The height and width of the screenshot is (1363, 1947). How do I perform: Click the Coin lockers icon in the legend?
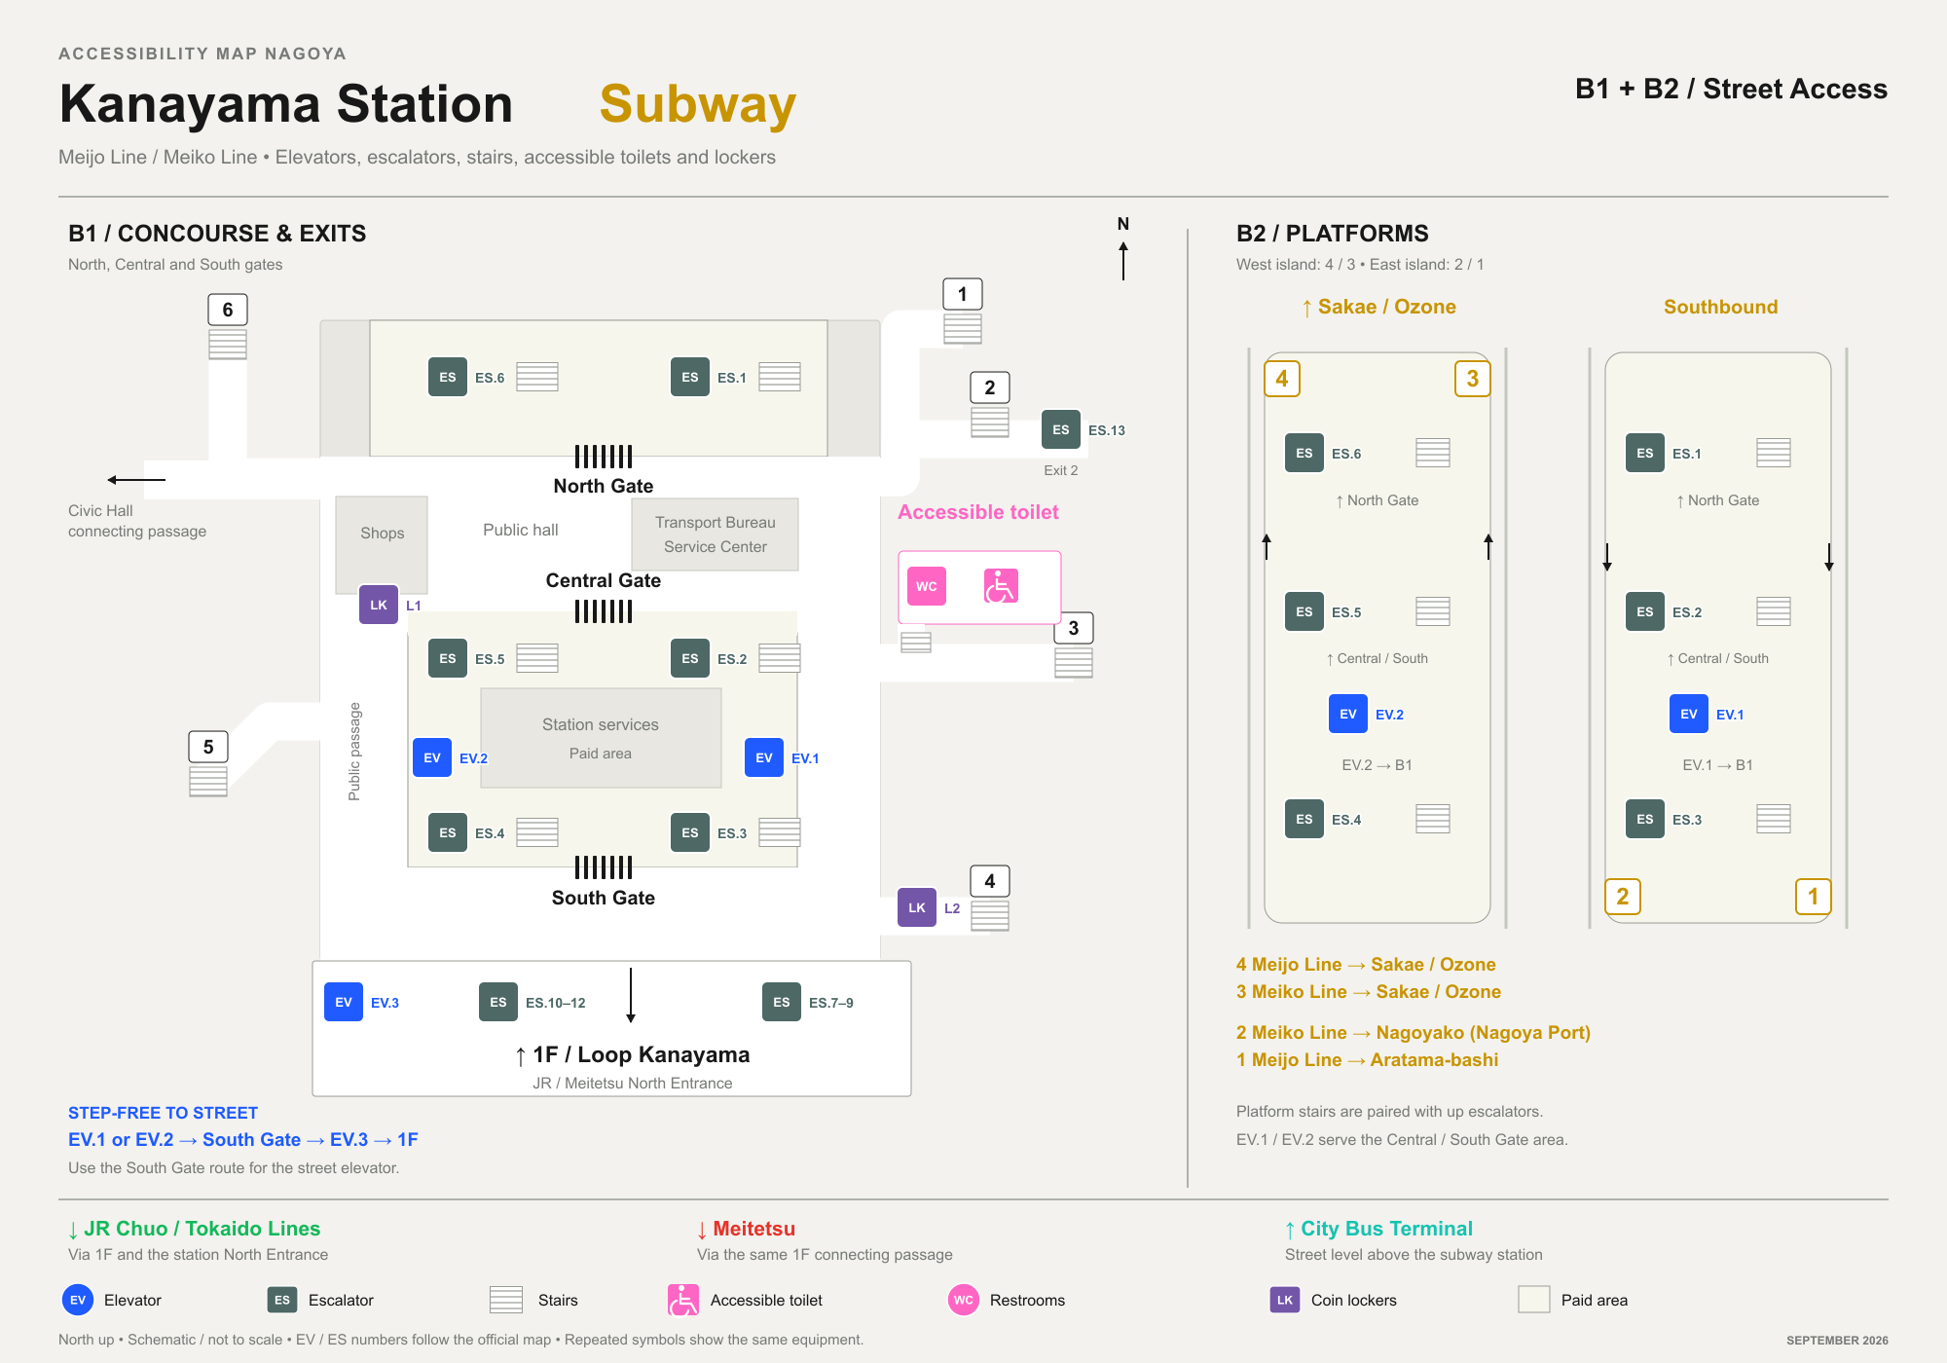[1285, 1300]
